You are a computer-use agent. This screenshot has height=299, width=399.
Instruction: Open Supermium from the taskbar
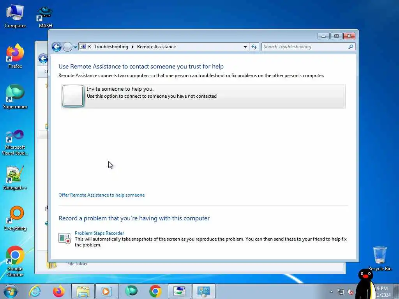click(131, 291)
